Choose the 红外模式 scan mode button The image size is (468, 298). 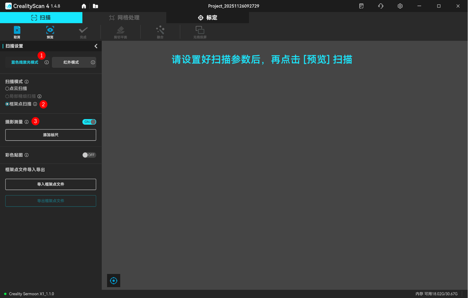[x=71, y=63]
